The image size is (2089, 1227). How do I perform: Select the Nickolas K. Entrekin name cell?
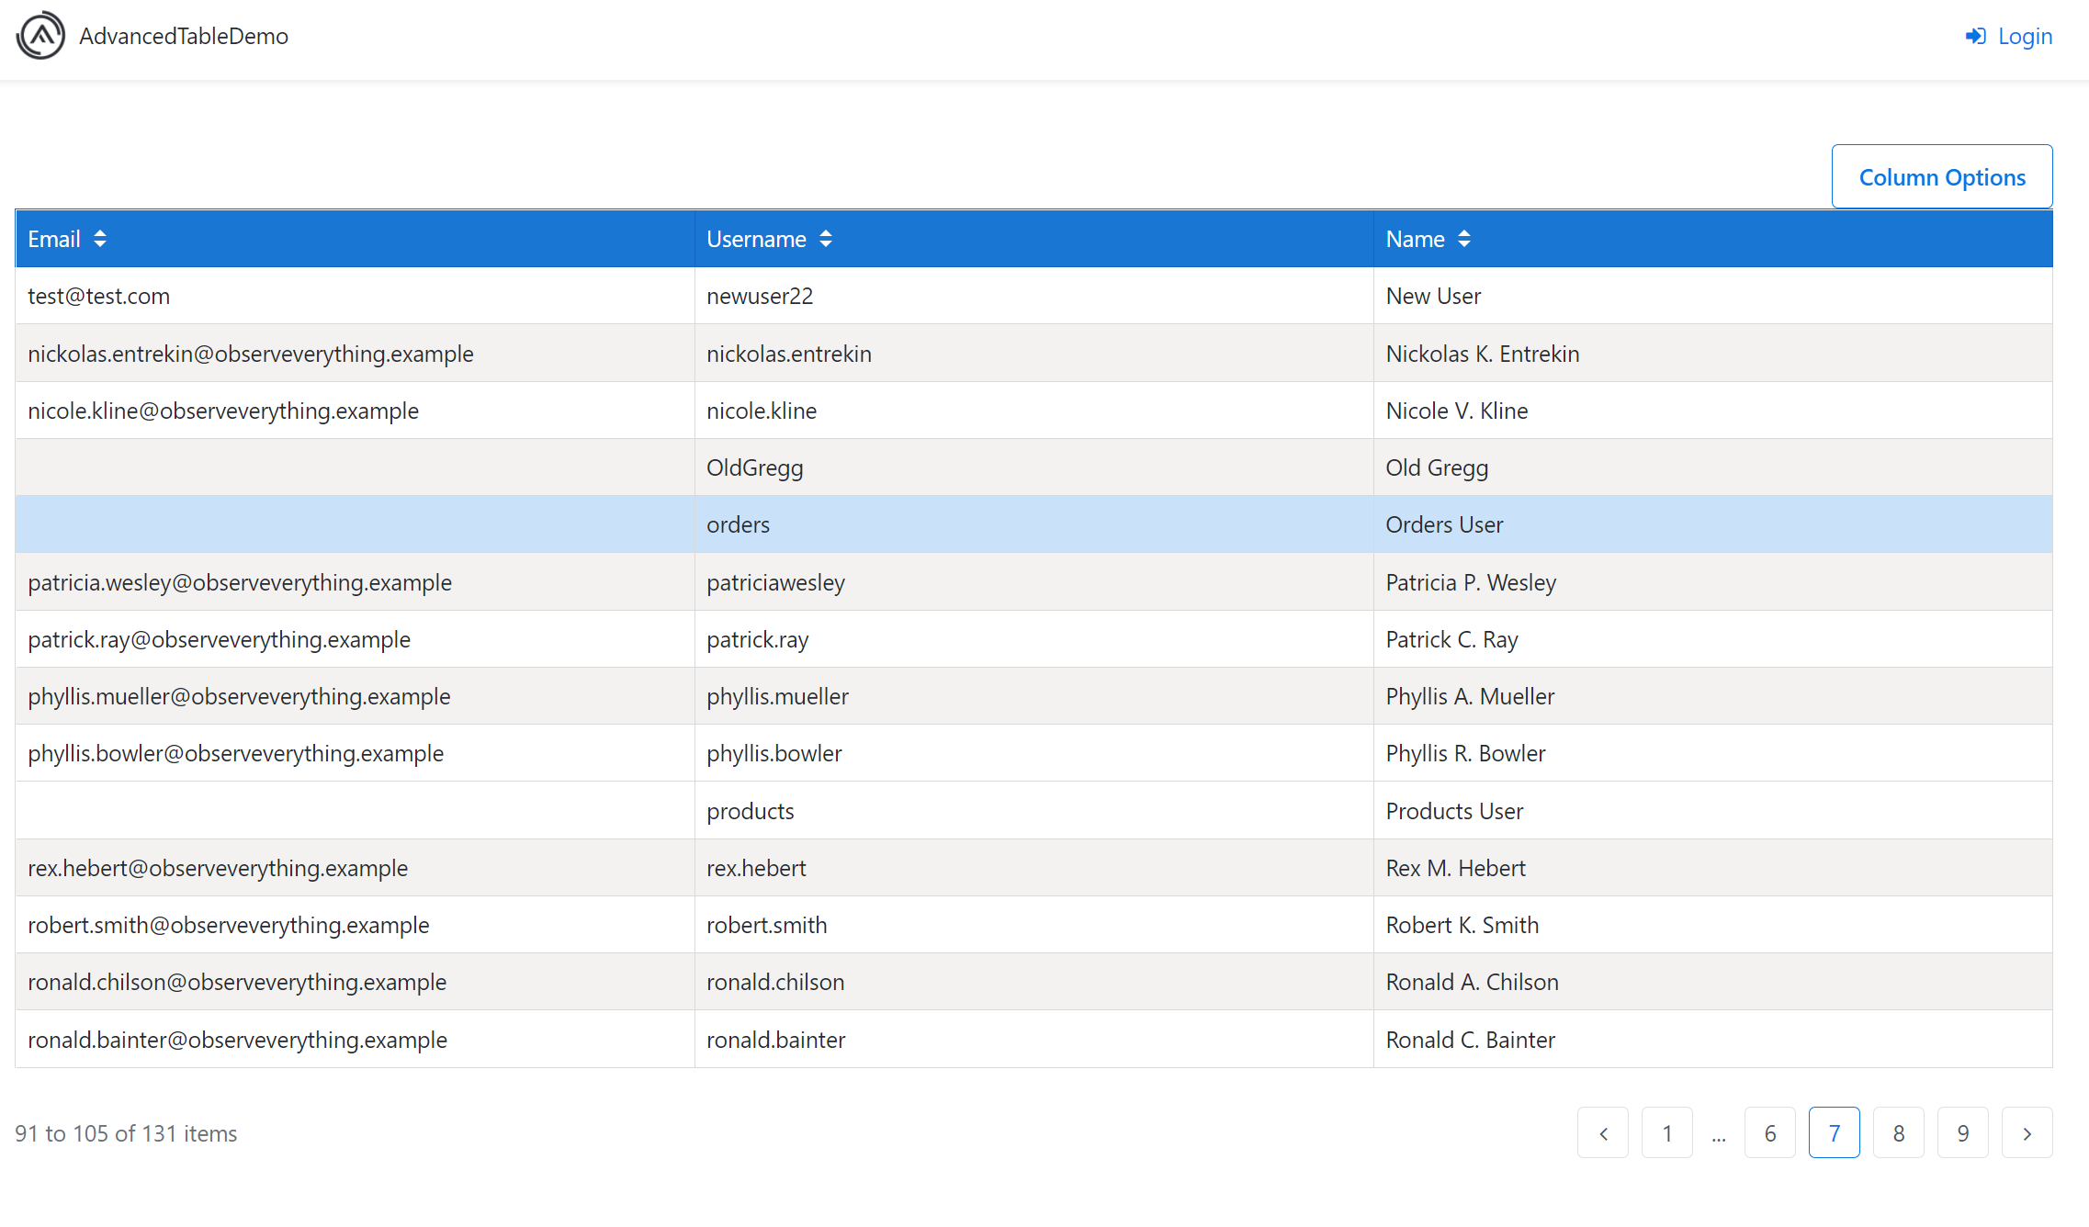[x=1712, y=354]
